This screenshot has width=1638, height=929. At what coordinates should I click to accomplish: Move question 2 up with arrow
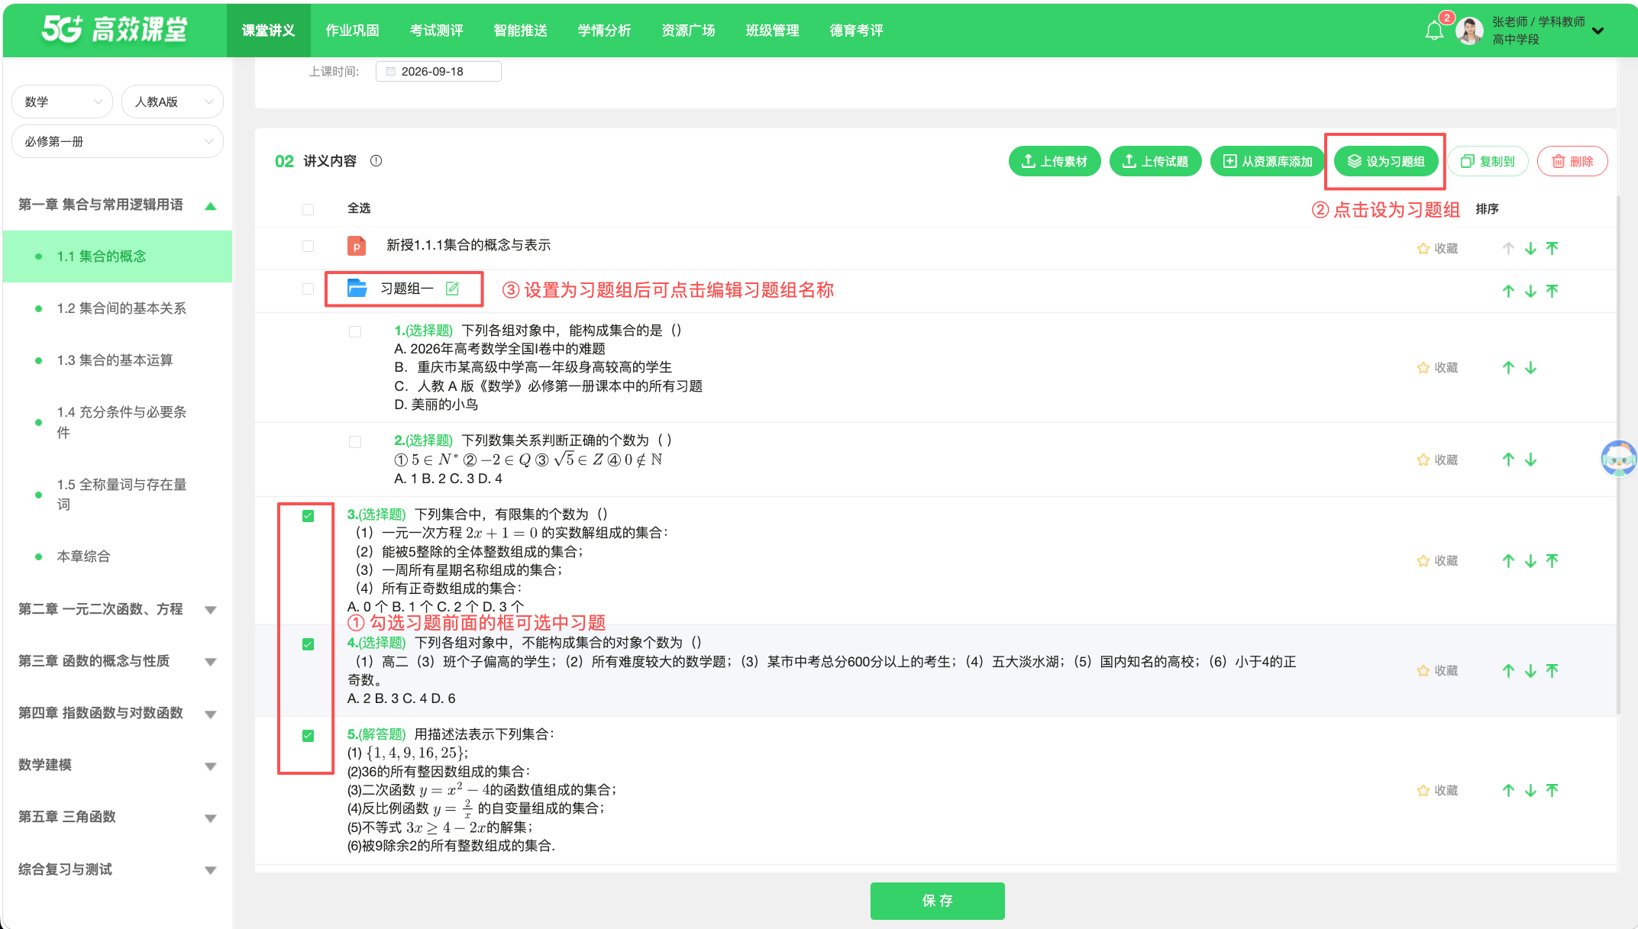[1508, 460]
